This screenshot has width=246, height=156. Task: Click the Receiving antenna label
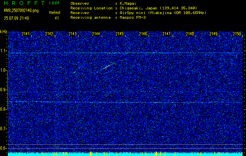coord(90,18)
